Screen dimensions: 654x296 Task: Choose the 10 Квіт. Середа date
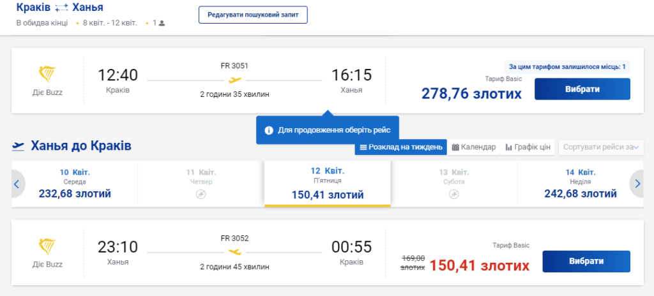pos(75,184)
